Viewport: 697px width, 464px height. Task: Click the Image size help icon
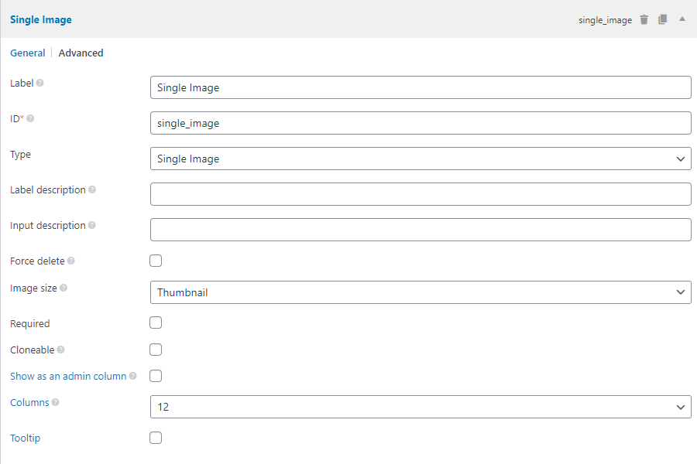64,288
